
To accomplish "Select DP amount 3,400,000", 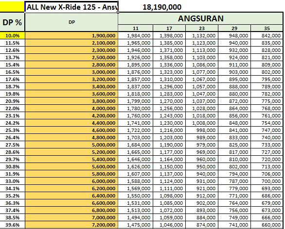I will (71, 86).
